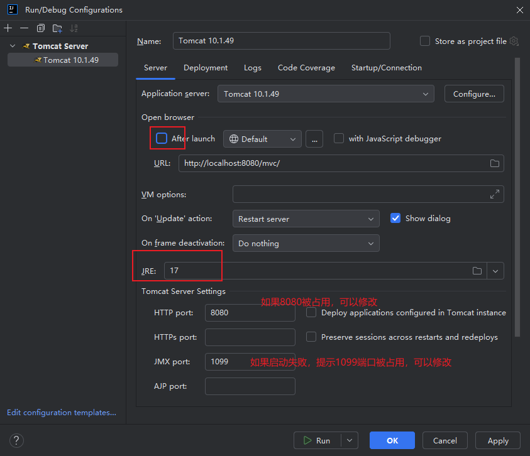Click the HTTP port field

click(x=250, y=312)
